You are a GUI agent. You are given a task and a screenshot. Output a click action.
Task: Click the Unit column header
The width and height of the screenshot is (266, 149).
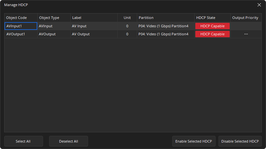pyautogui.click(x=127, y=18)
